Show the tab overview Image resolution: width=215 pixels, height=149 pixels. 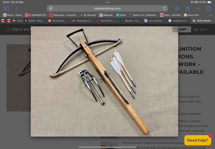point(209,8)
